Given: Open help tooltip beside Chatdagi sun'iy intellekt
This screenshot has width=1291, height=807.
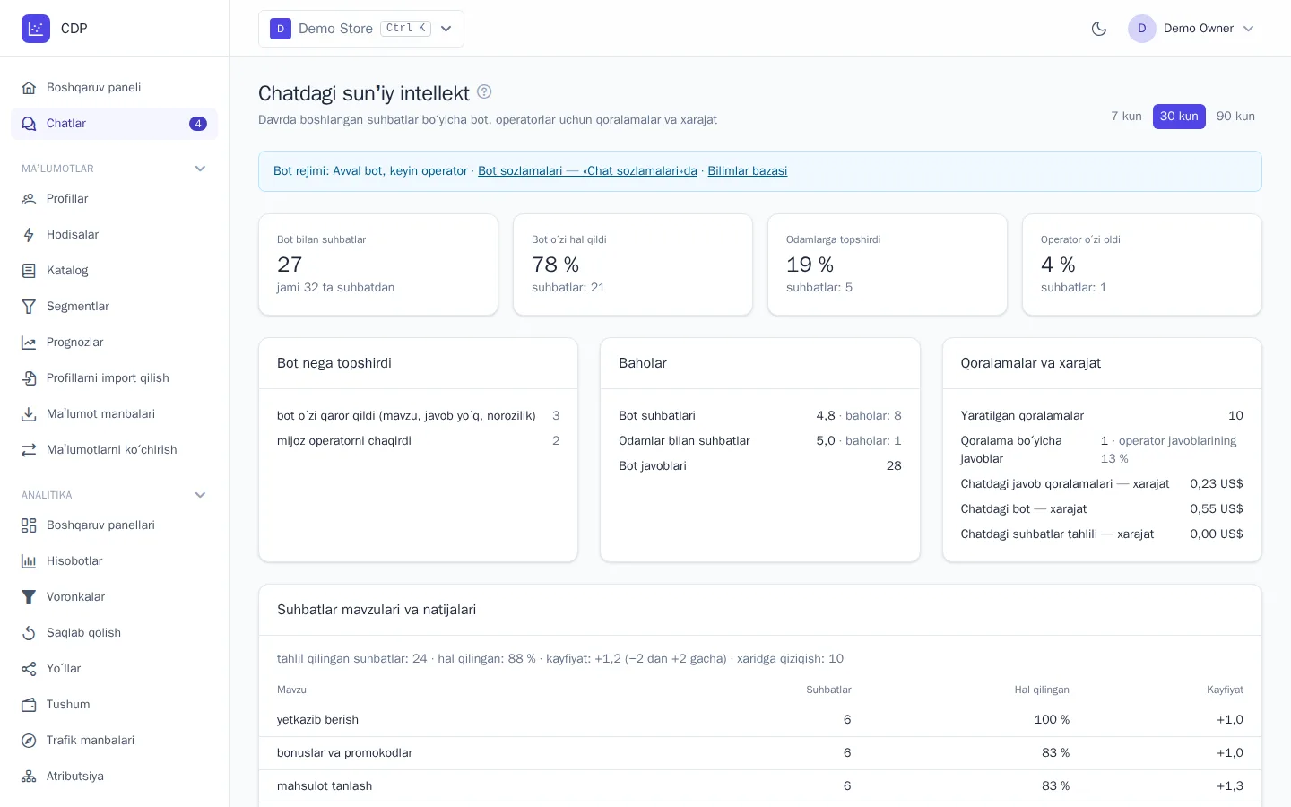Looking at the screenshot, I should tap(484, 91).
